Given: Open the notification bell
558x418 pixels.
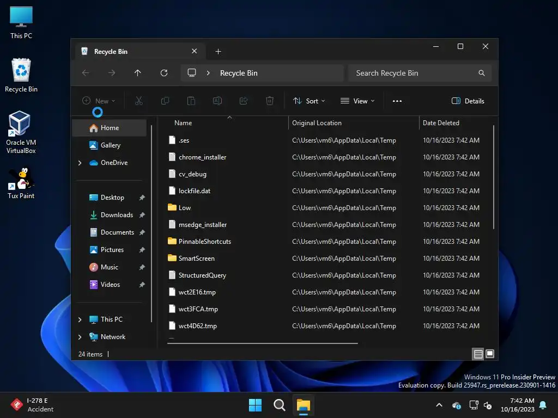Looking at the screenshot, I should (x=543, y=405).
